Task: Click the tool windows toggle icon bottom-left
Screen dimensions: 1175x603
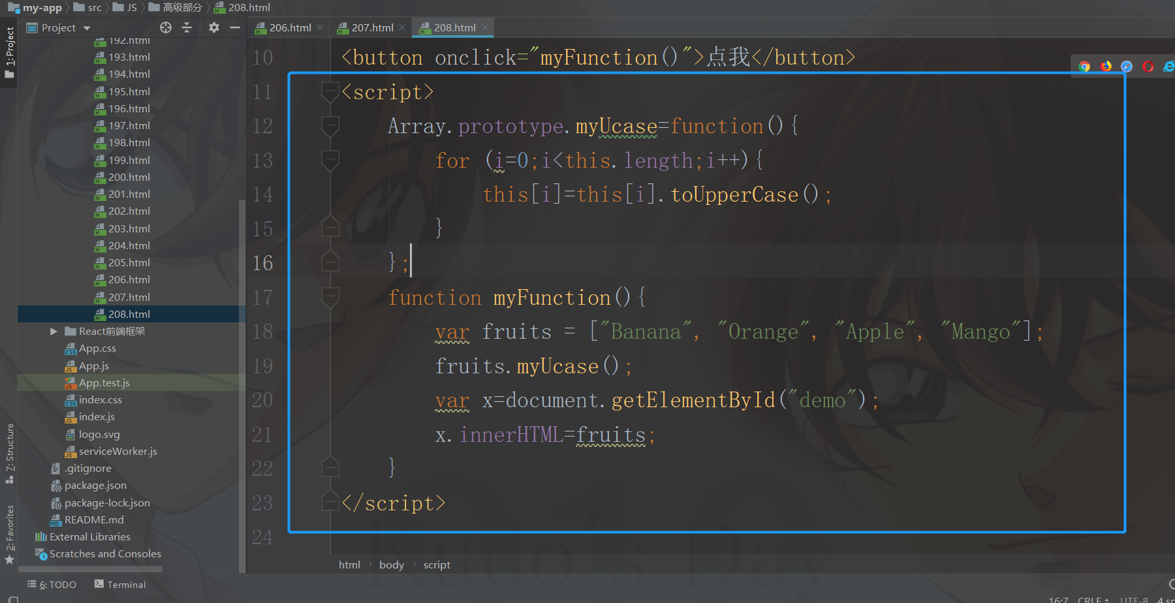Action: 12,599
